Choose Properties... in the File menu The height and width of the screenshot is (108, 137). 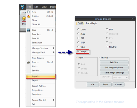pos(41,90)
